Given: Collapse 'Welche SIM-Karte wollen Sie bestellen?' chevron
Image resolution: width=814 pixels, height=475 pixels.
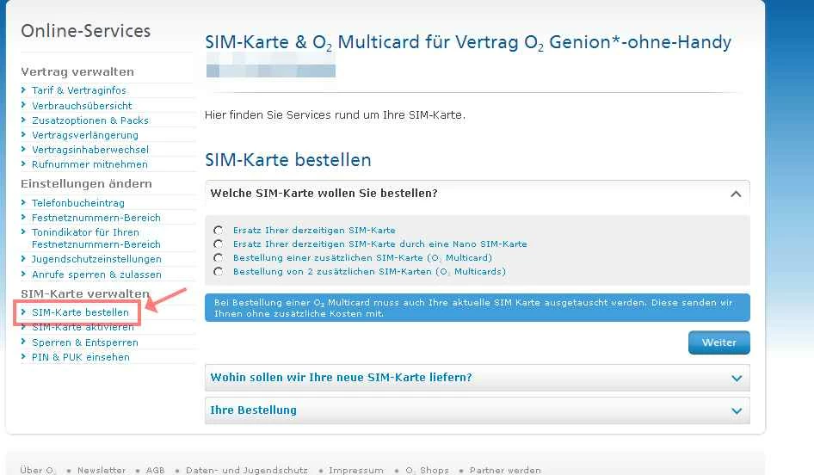Looking at the screenshot, I should (736, 194).
